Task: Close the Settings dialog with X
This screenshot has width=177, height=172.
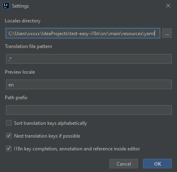Action: (168, 6)
